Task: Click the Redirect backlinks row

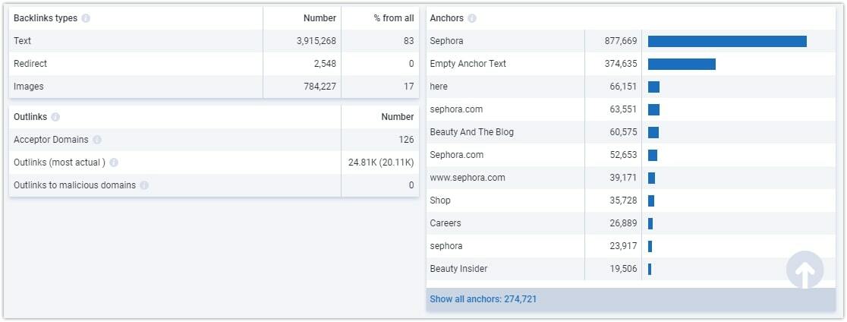Action: (x=214, y=64)
